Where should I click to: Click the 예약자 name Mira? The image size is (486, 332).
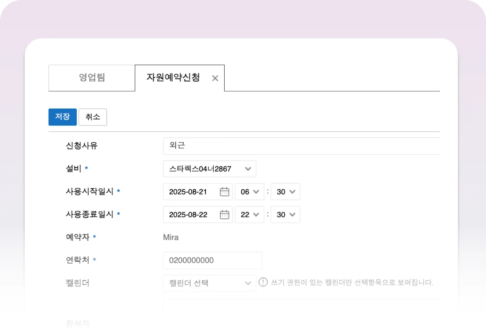pyautogui.click(x=171, y=238)
